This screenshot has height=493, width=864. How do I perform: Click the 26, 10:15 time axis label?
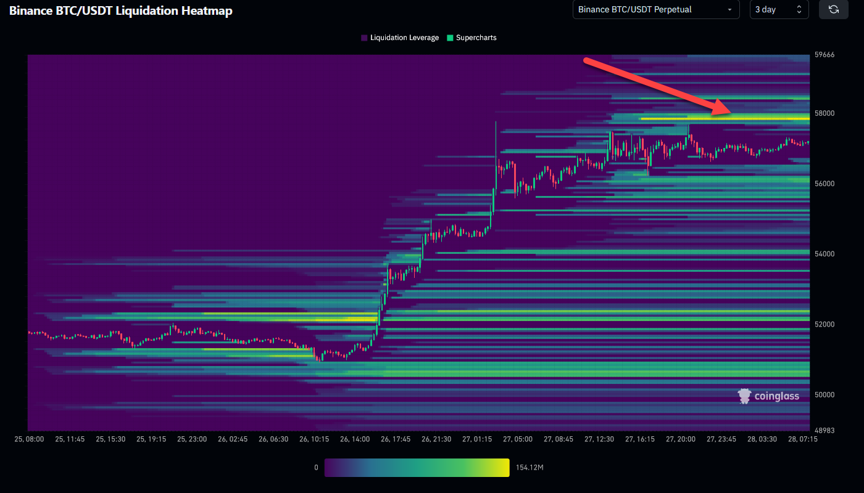click(x=314, y=439)
